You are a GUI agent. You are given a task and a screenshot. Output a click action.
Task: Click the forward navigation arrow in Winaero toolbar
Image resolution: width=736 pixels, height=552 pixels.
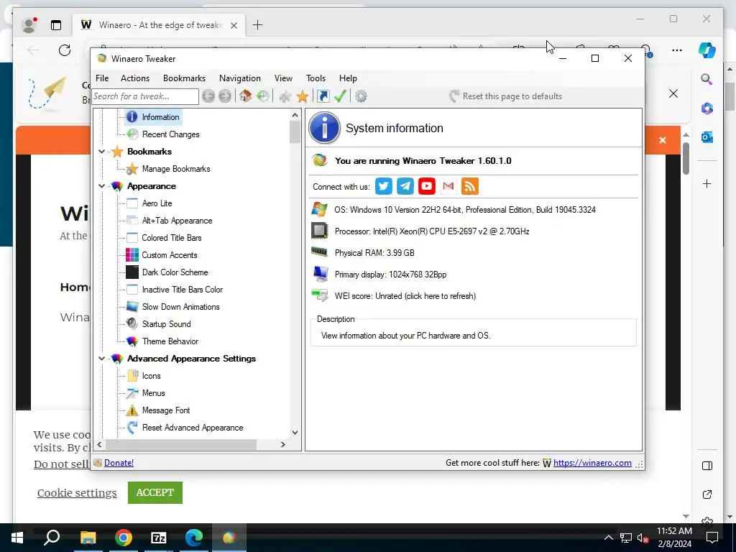pos(225,96)
